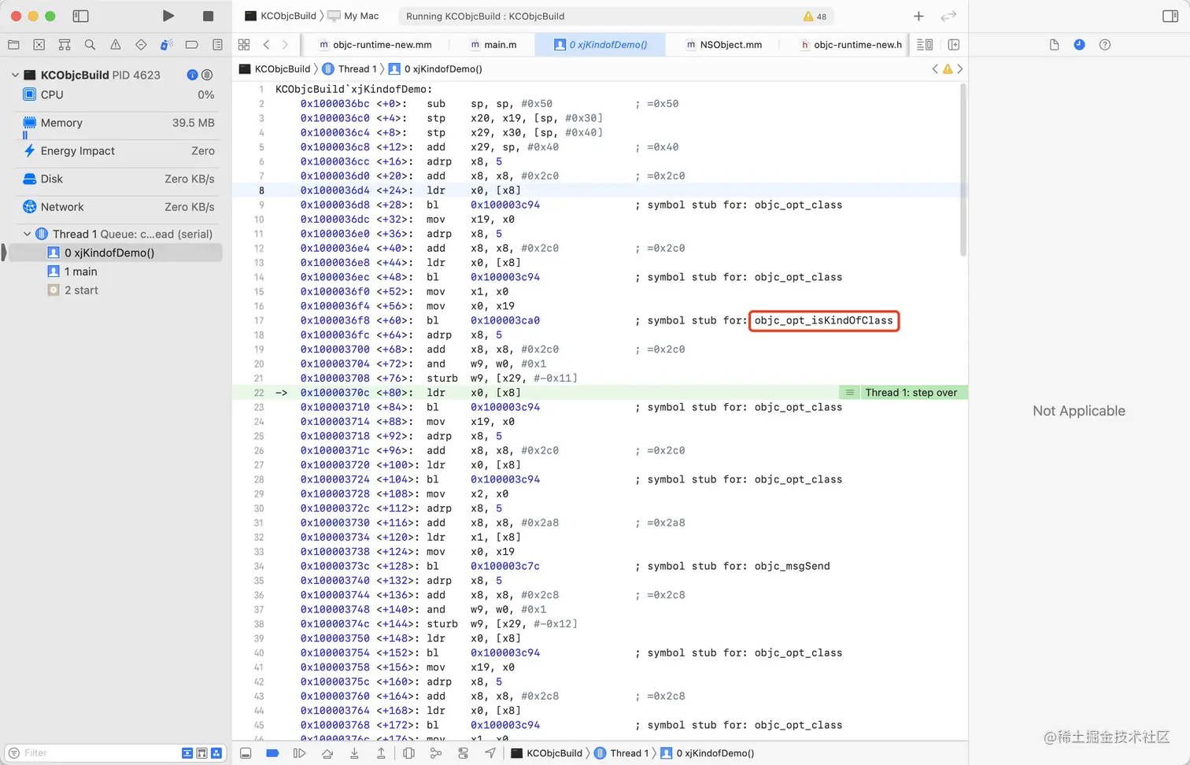Go forward in editor history
This screenshot has width=1190, height=765.
[285, 45]
